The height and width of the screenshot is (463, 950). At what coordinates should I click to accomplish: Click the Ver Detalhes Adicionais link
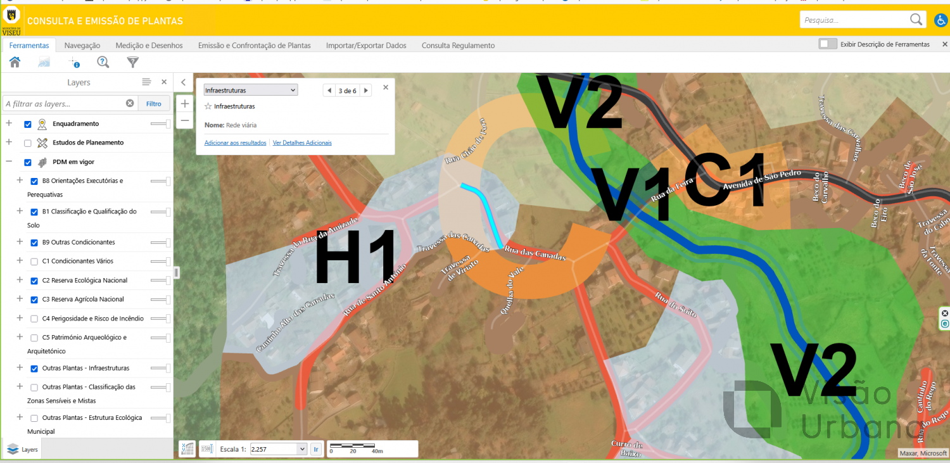302,143
